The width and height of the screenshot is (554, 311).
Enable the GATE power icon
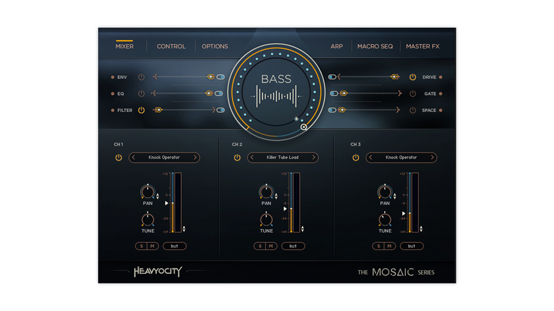[413, 94]
